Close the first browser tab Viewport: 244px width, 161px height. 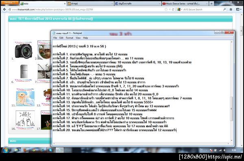[65, 4]
